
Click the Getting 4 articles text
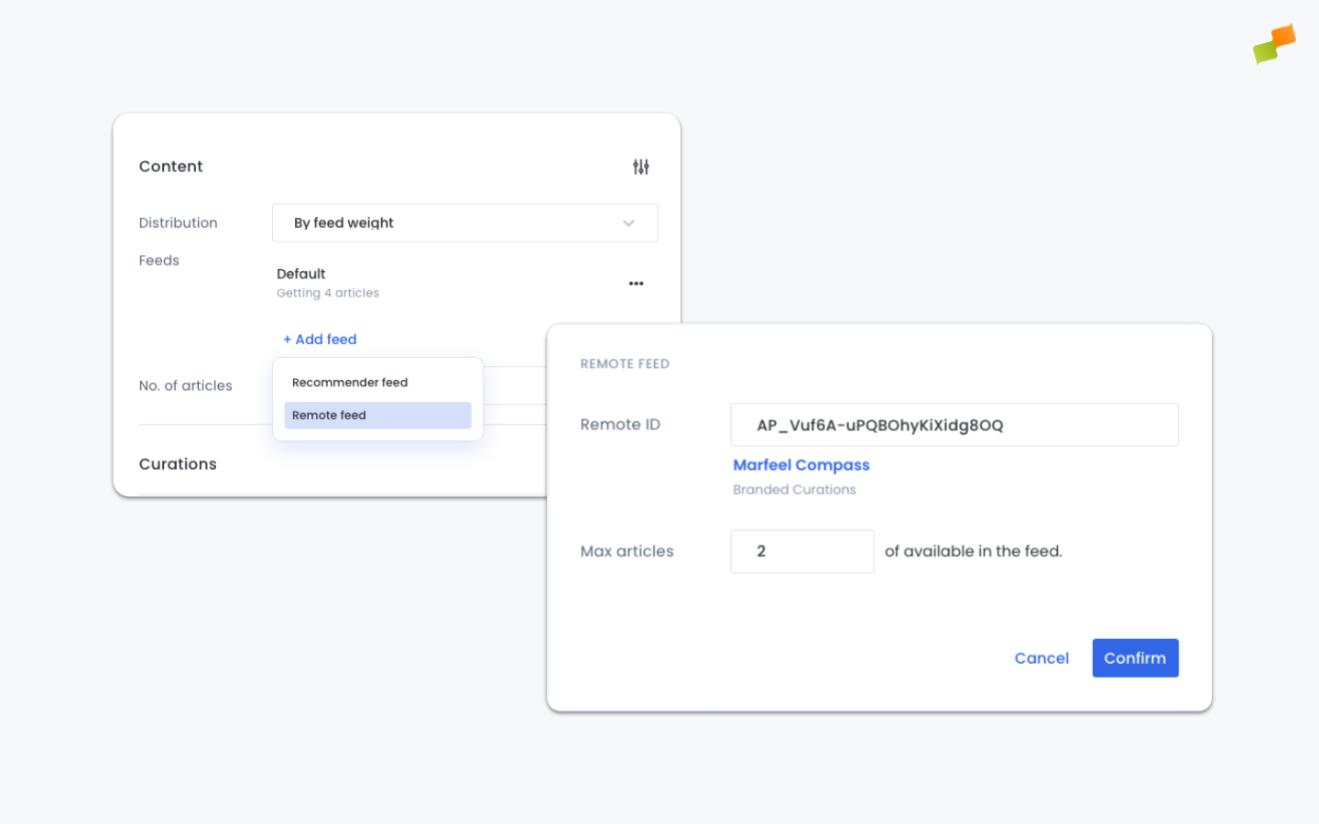click(x=327, y=292)
